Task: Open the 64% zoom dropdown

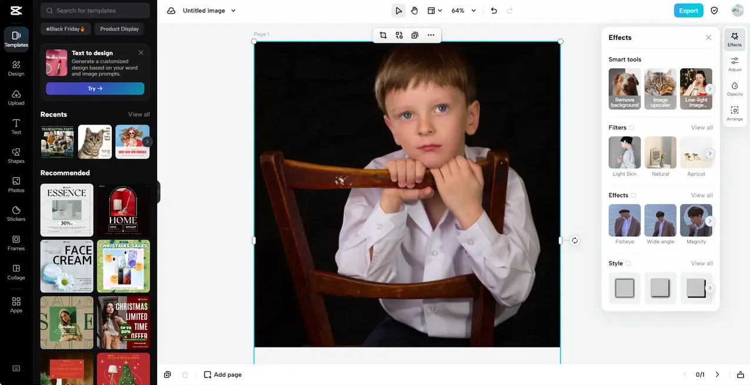Action: tap(464, 11)
